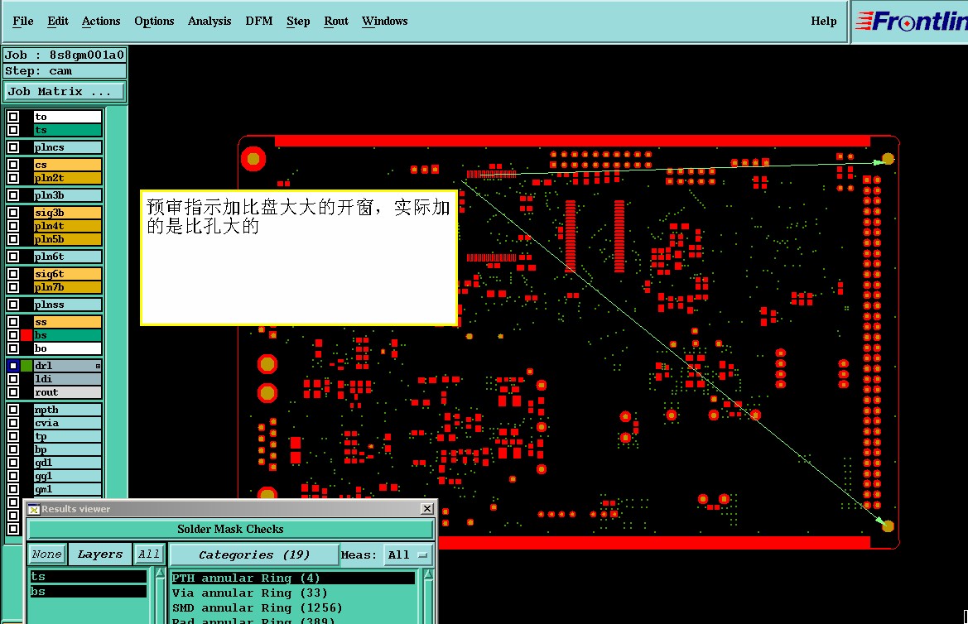Toggle display checkbox for layer ts
The height and width of the screenshot is (624, 968).
click(x=13, y=130)
